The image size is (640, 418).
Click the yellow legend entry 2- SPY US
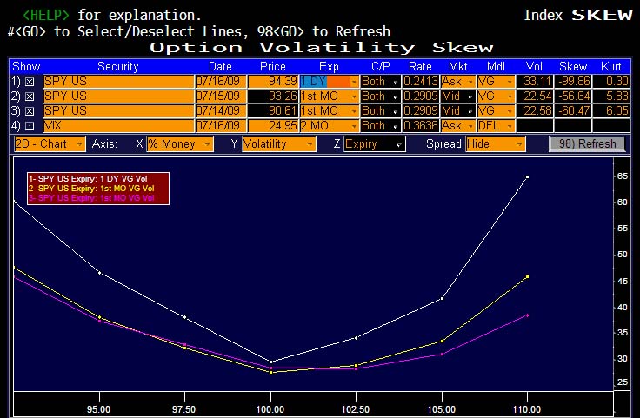[x=91, y=189]
